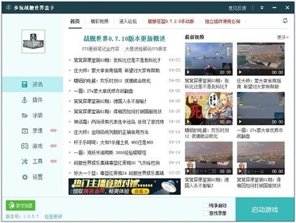Play the anime girl video thumbnail
Image resolution: width=296 pixels, height=223 pixels.
click(209, 109)
